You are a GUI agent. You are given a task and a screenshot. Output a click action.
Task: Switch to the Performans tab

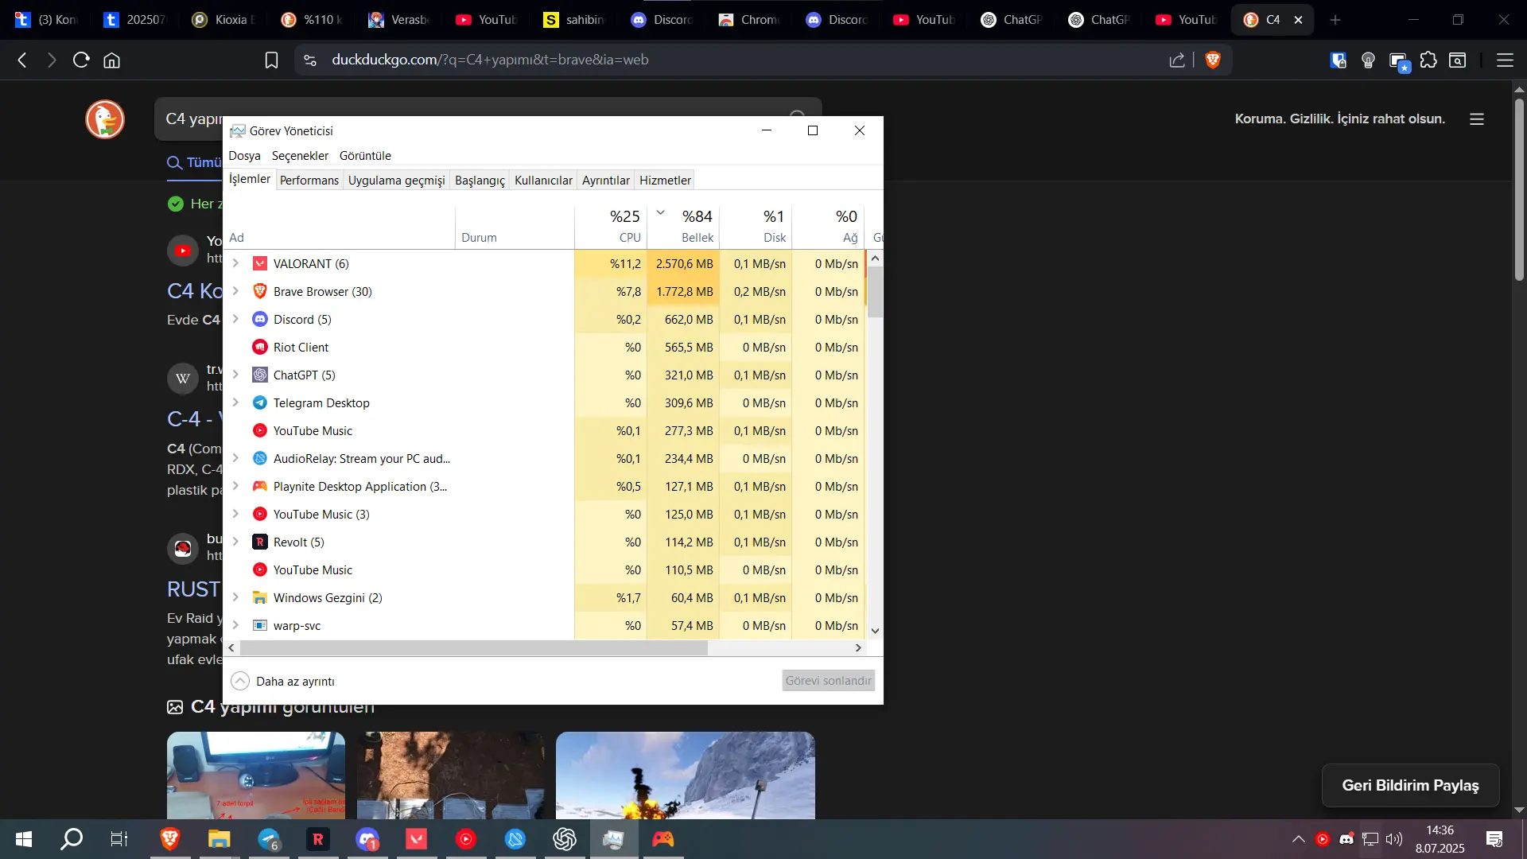309,181
